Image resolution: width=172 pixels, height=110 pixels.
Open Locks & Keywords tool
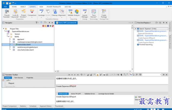(x=15, y=14)
